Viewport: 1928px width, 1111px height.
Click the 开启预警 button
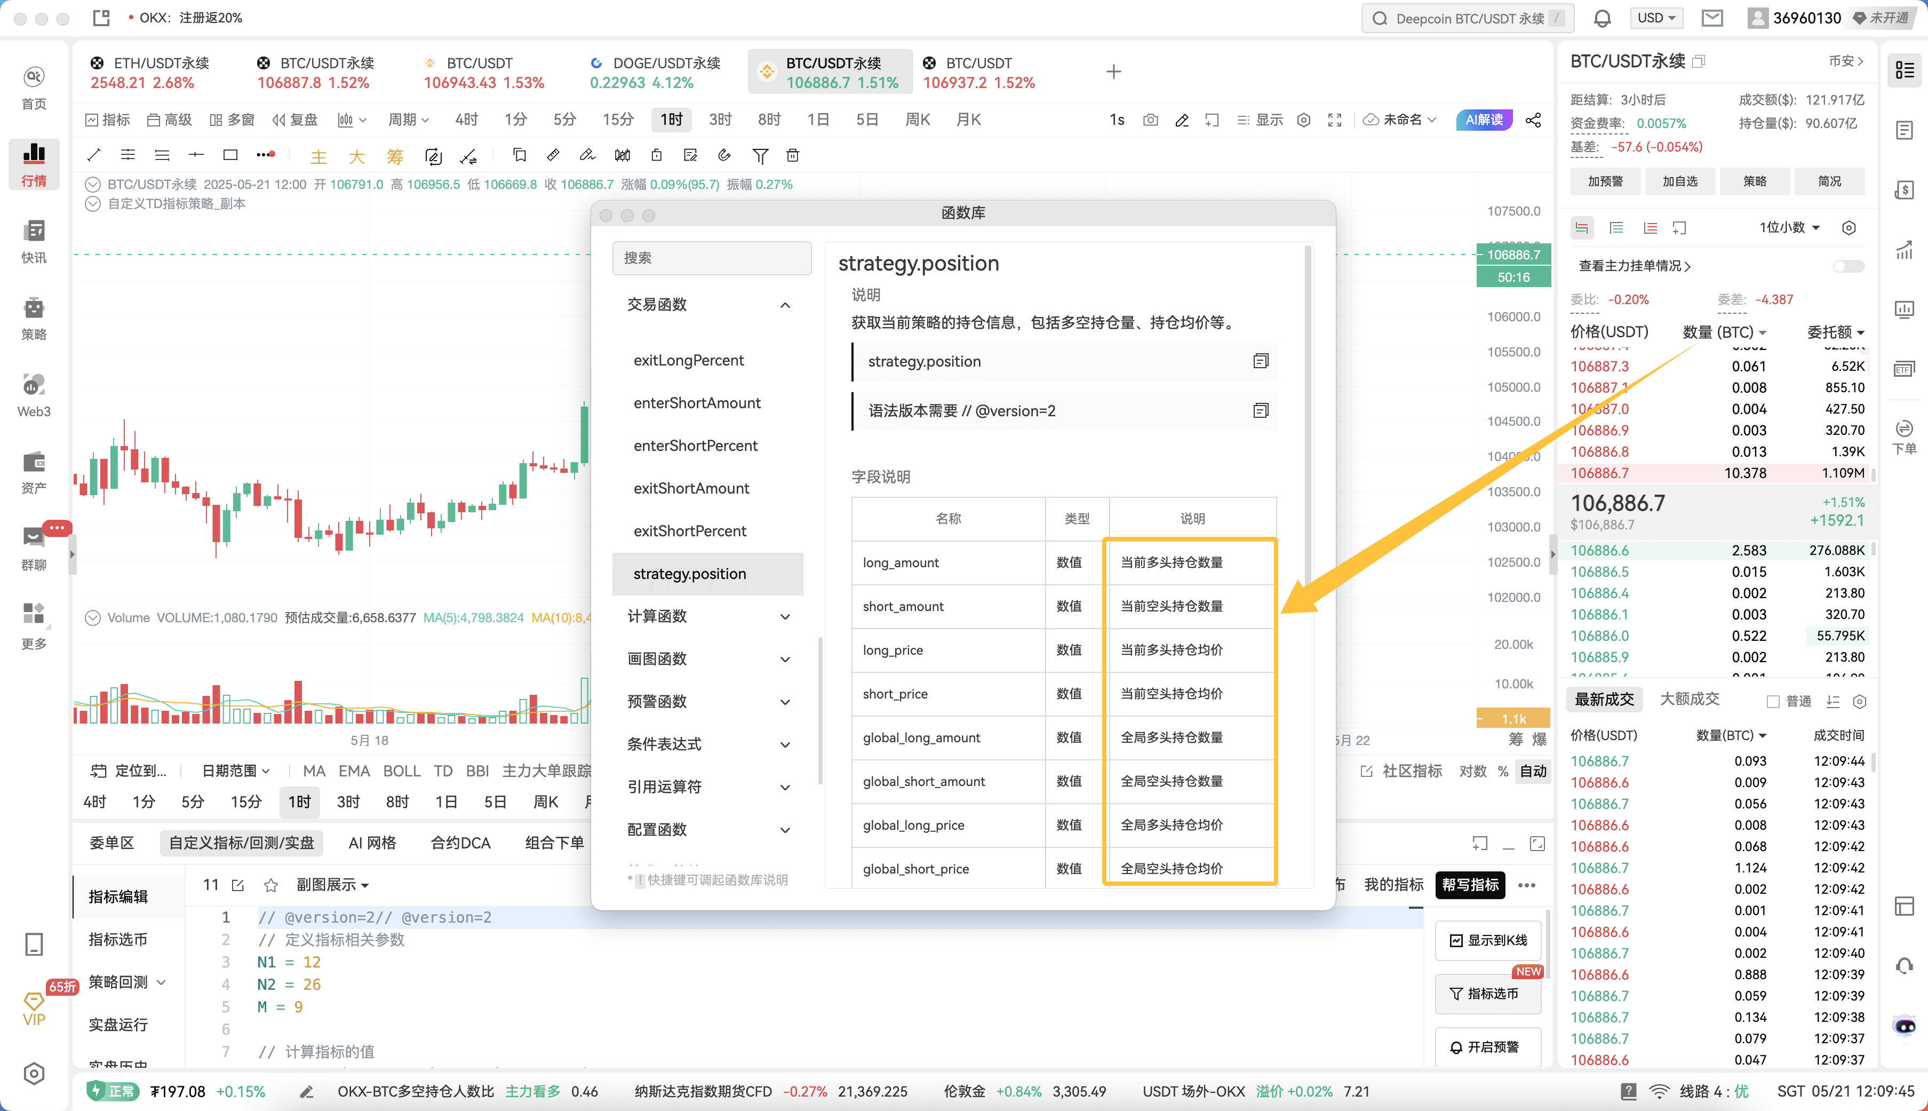1488,1047
